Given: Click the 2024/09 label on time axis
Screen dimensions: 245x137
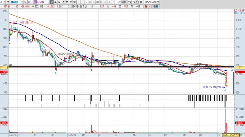Looking at the screenshot, I should [x=13, y=135].
